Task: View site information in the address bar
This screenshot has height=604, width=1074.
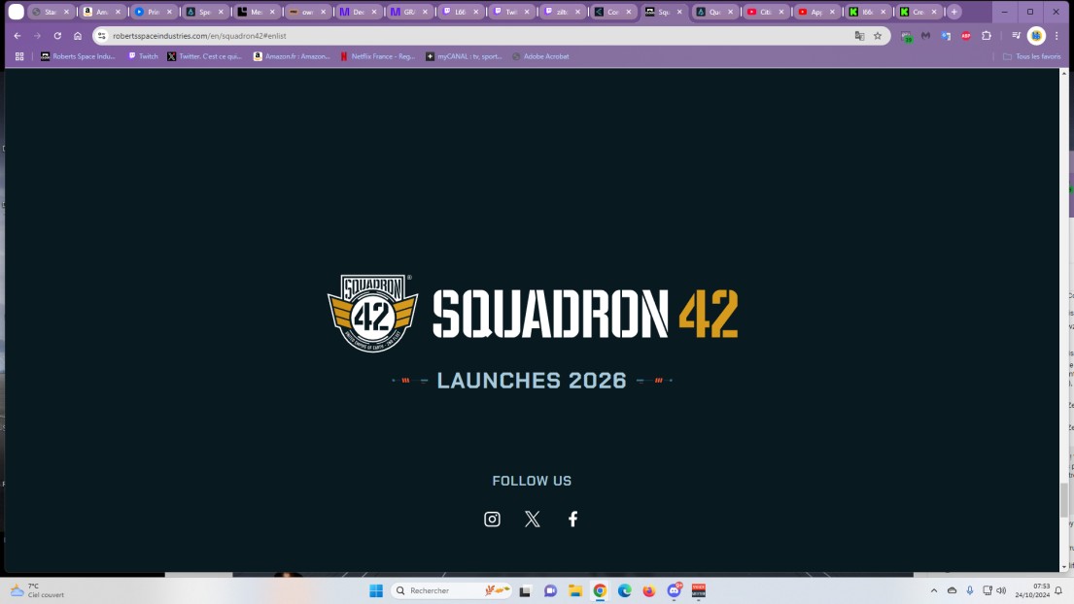Action: [x=101, y=36]
